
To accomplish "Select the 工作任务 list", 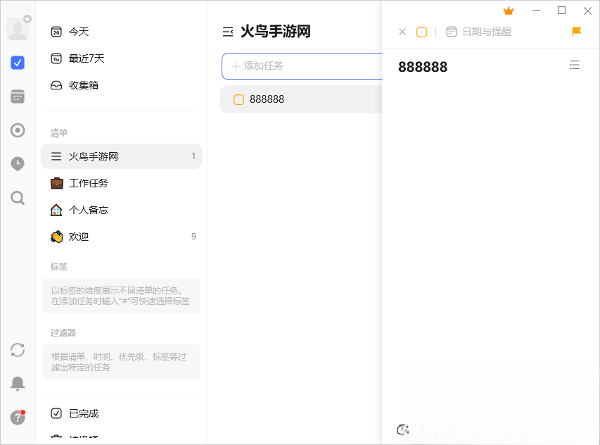I will (121, 183).
